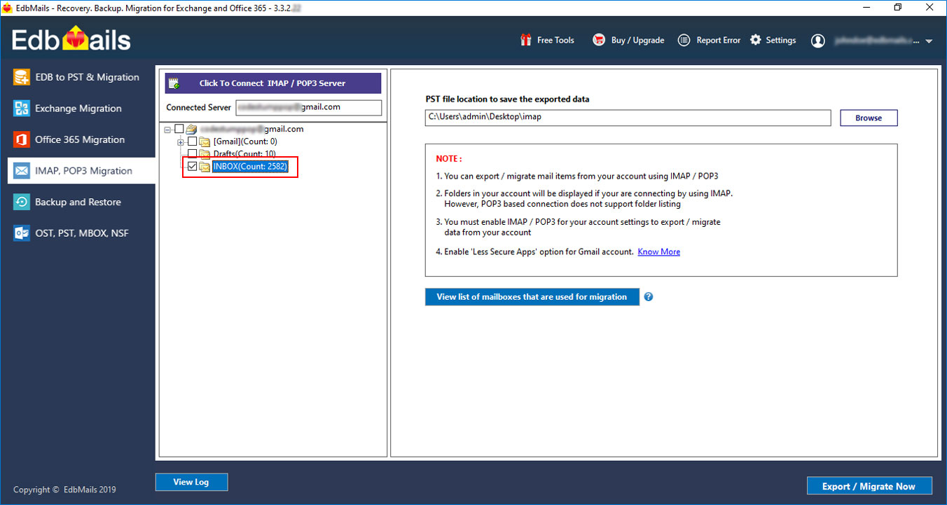947x505 pixels.
Task: Check the Drafts folder checkbox
Action: [193, 153]
